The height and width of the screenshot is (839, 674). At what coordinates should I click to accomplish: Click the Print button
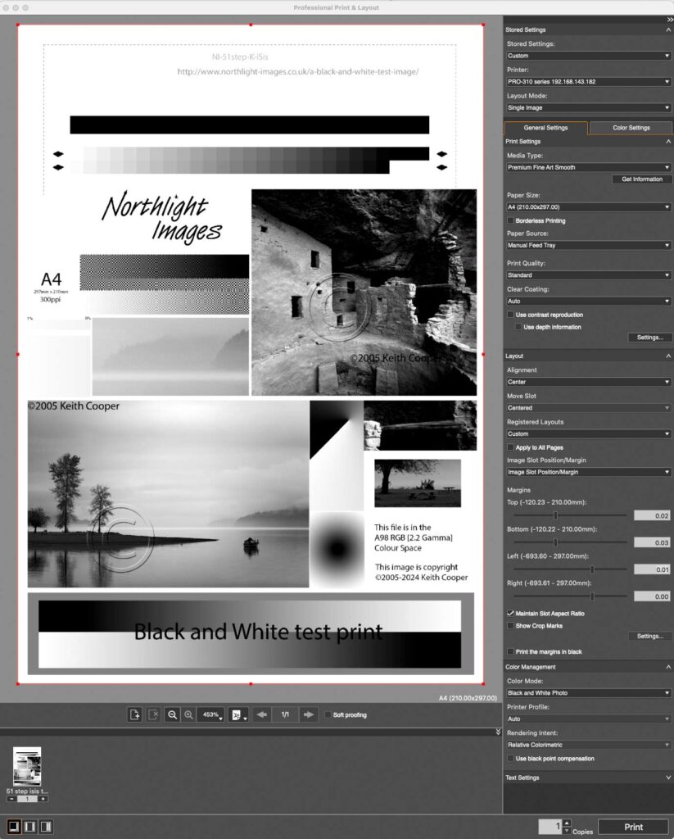click(634, 827)
